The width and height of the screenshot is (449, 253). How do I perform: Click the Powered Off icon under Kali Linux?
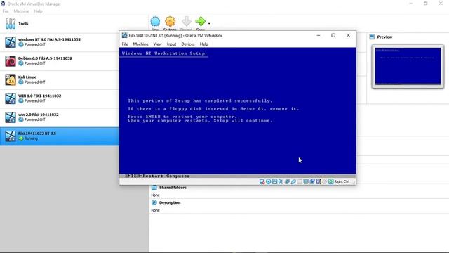tap(21, 82)
